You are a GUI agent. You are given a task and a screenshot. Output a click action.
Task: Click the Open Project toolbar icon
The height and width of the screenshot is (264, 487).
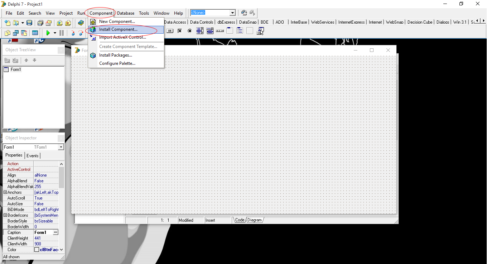pyautogui.click(x=48, y=23)
